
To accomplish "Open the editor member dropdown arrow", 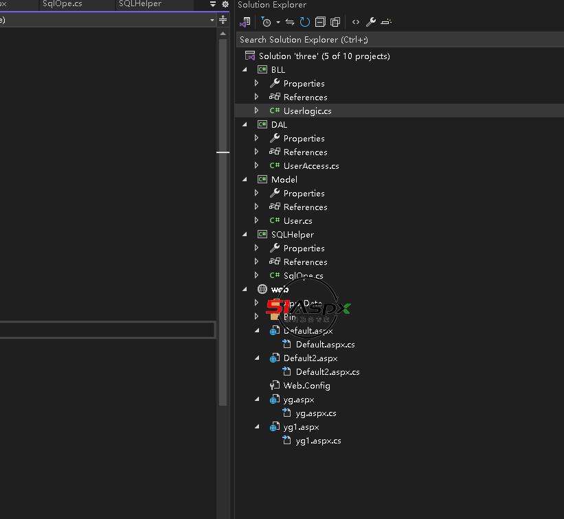I will pyautogui.click(x=212, y=20).
